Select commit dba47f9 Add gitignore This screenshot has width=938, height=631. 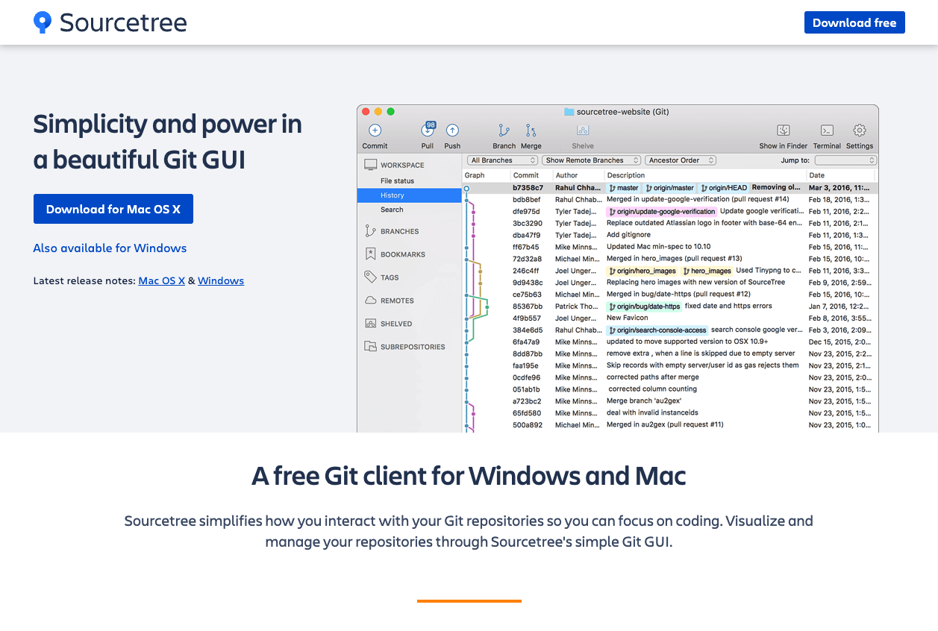(670, 235)
